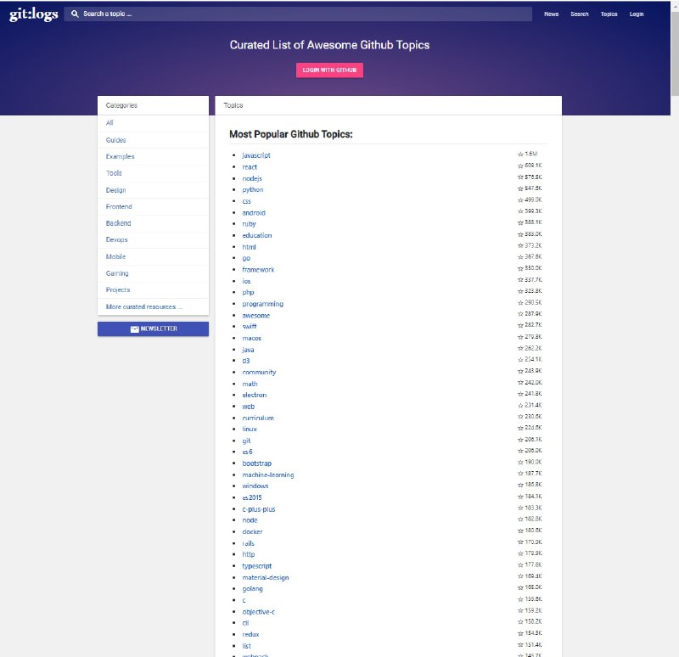Image resolution: width=679 pixels, height=657 pixels.
Task: Open the html topic
Action: click(x=249, y=247)
